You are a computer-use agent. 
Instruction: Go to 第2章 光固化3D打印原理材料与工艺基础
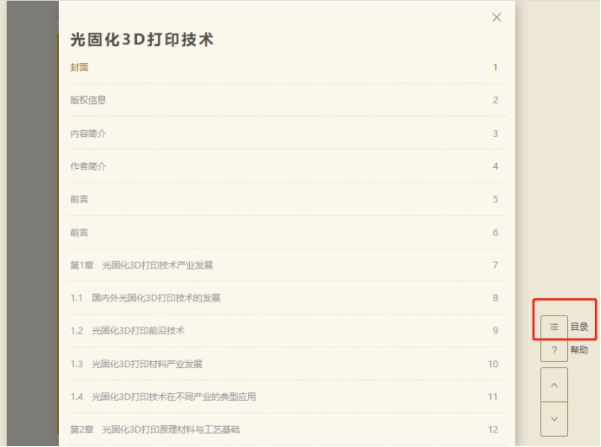click(x=155, y=430)
